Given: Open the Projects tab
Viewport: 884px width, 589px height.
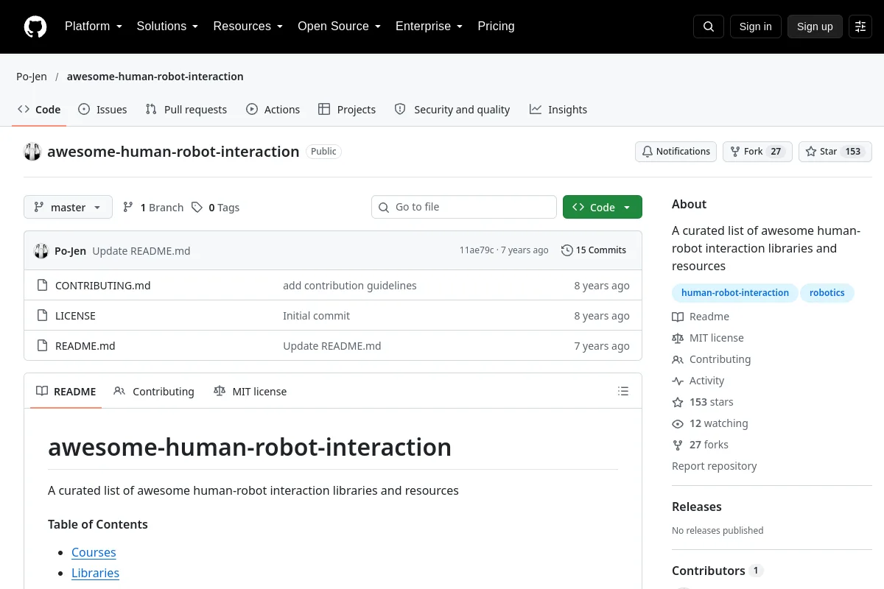Looking at the screenshot, I should 347,109.
